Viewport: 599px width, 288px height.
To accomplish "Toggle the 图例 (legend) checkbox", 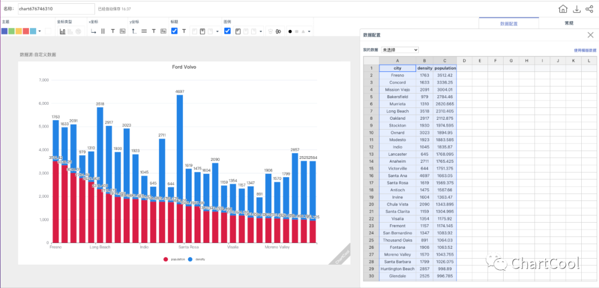I will (227, 31).
